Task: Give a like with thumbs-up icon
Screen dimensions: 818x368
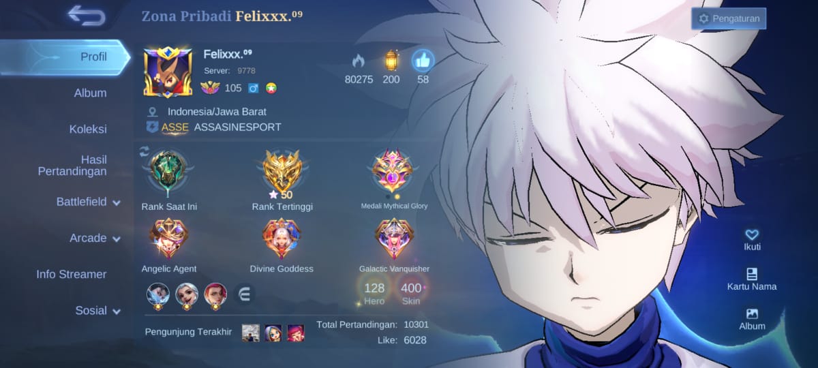Action: 423,61
